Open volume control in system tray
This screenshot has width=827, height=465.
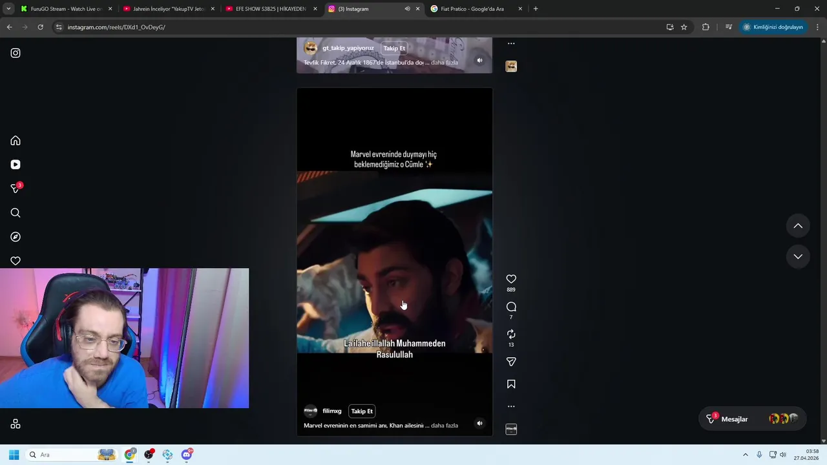coord(782,455)
